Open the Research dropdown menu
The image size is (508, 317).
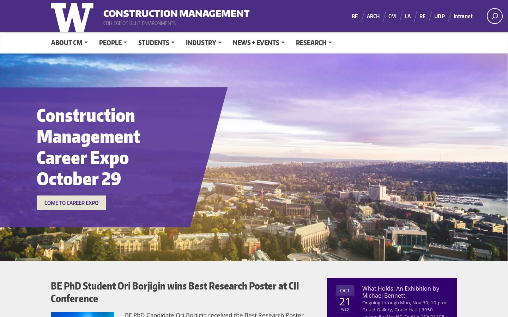point(314,43)
